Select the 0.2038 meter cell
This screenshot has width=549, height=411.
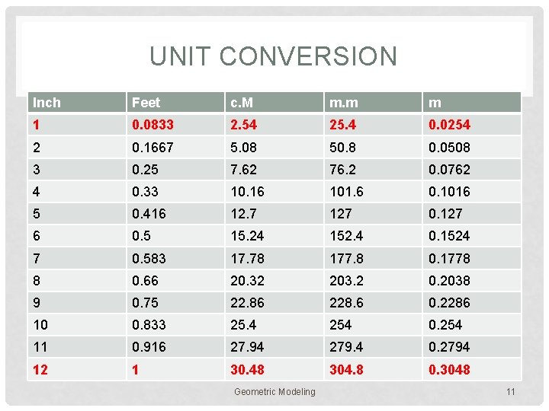tap(449, 280)
